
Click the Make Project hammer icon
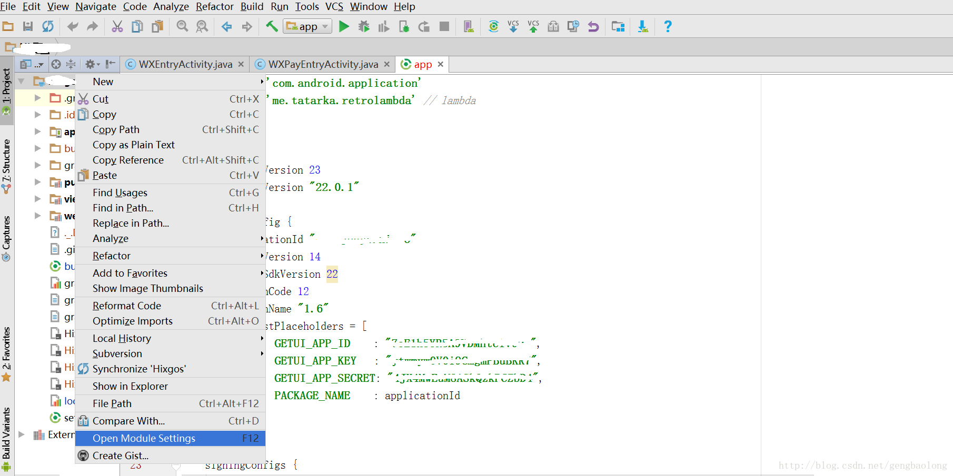point(272,26)
